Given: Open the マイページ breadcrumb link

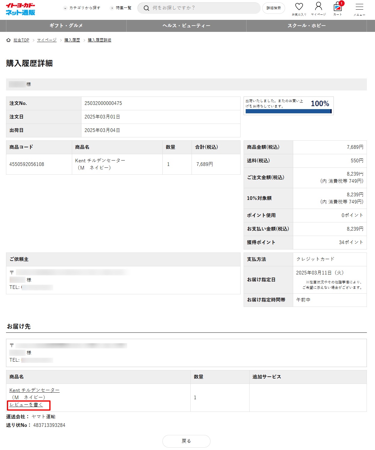Looking at the screenshot, I should coord(47,40).
